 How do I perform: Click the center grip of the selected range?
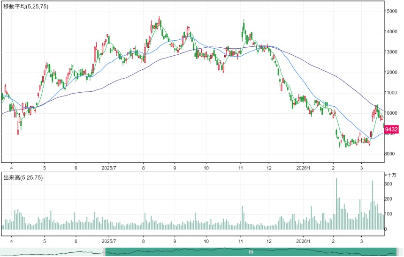click(x=251, y=252)
